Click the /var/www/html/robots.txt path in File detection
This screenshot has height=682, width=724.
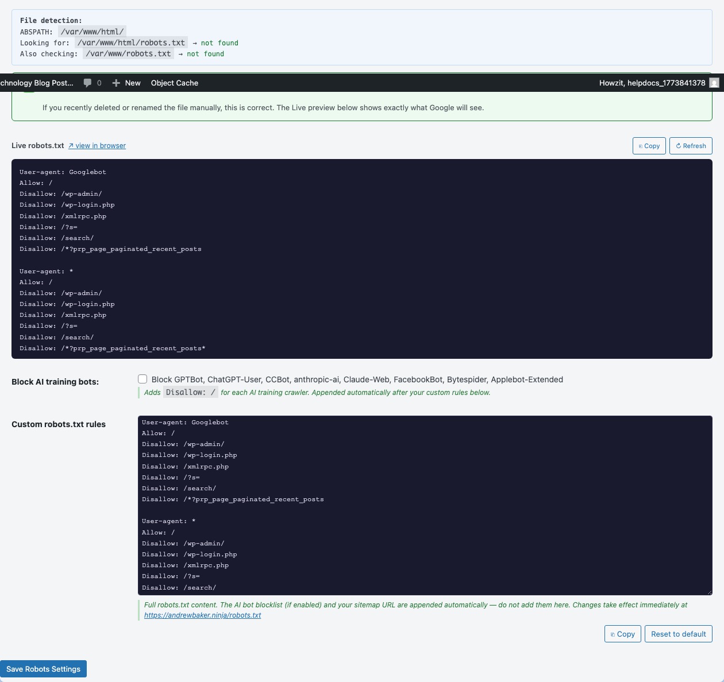click(x=131, y=42)
